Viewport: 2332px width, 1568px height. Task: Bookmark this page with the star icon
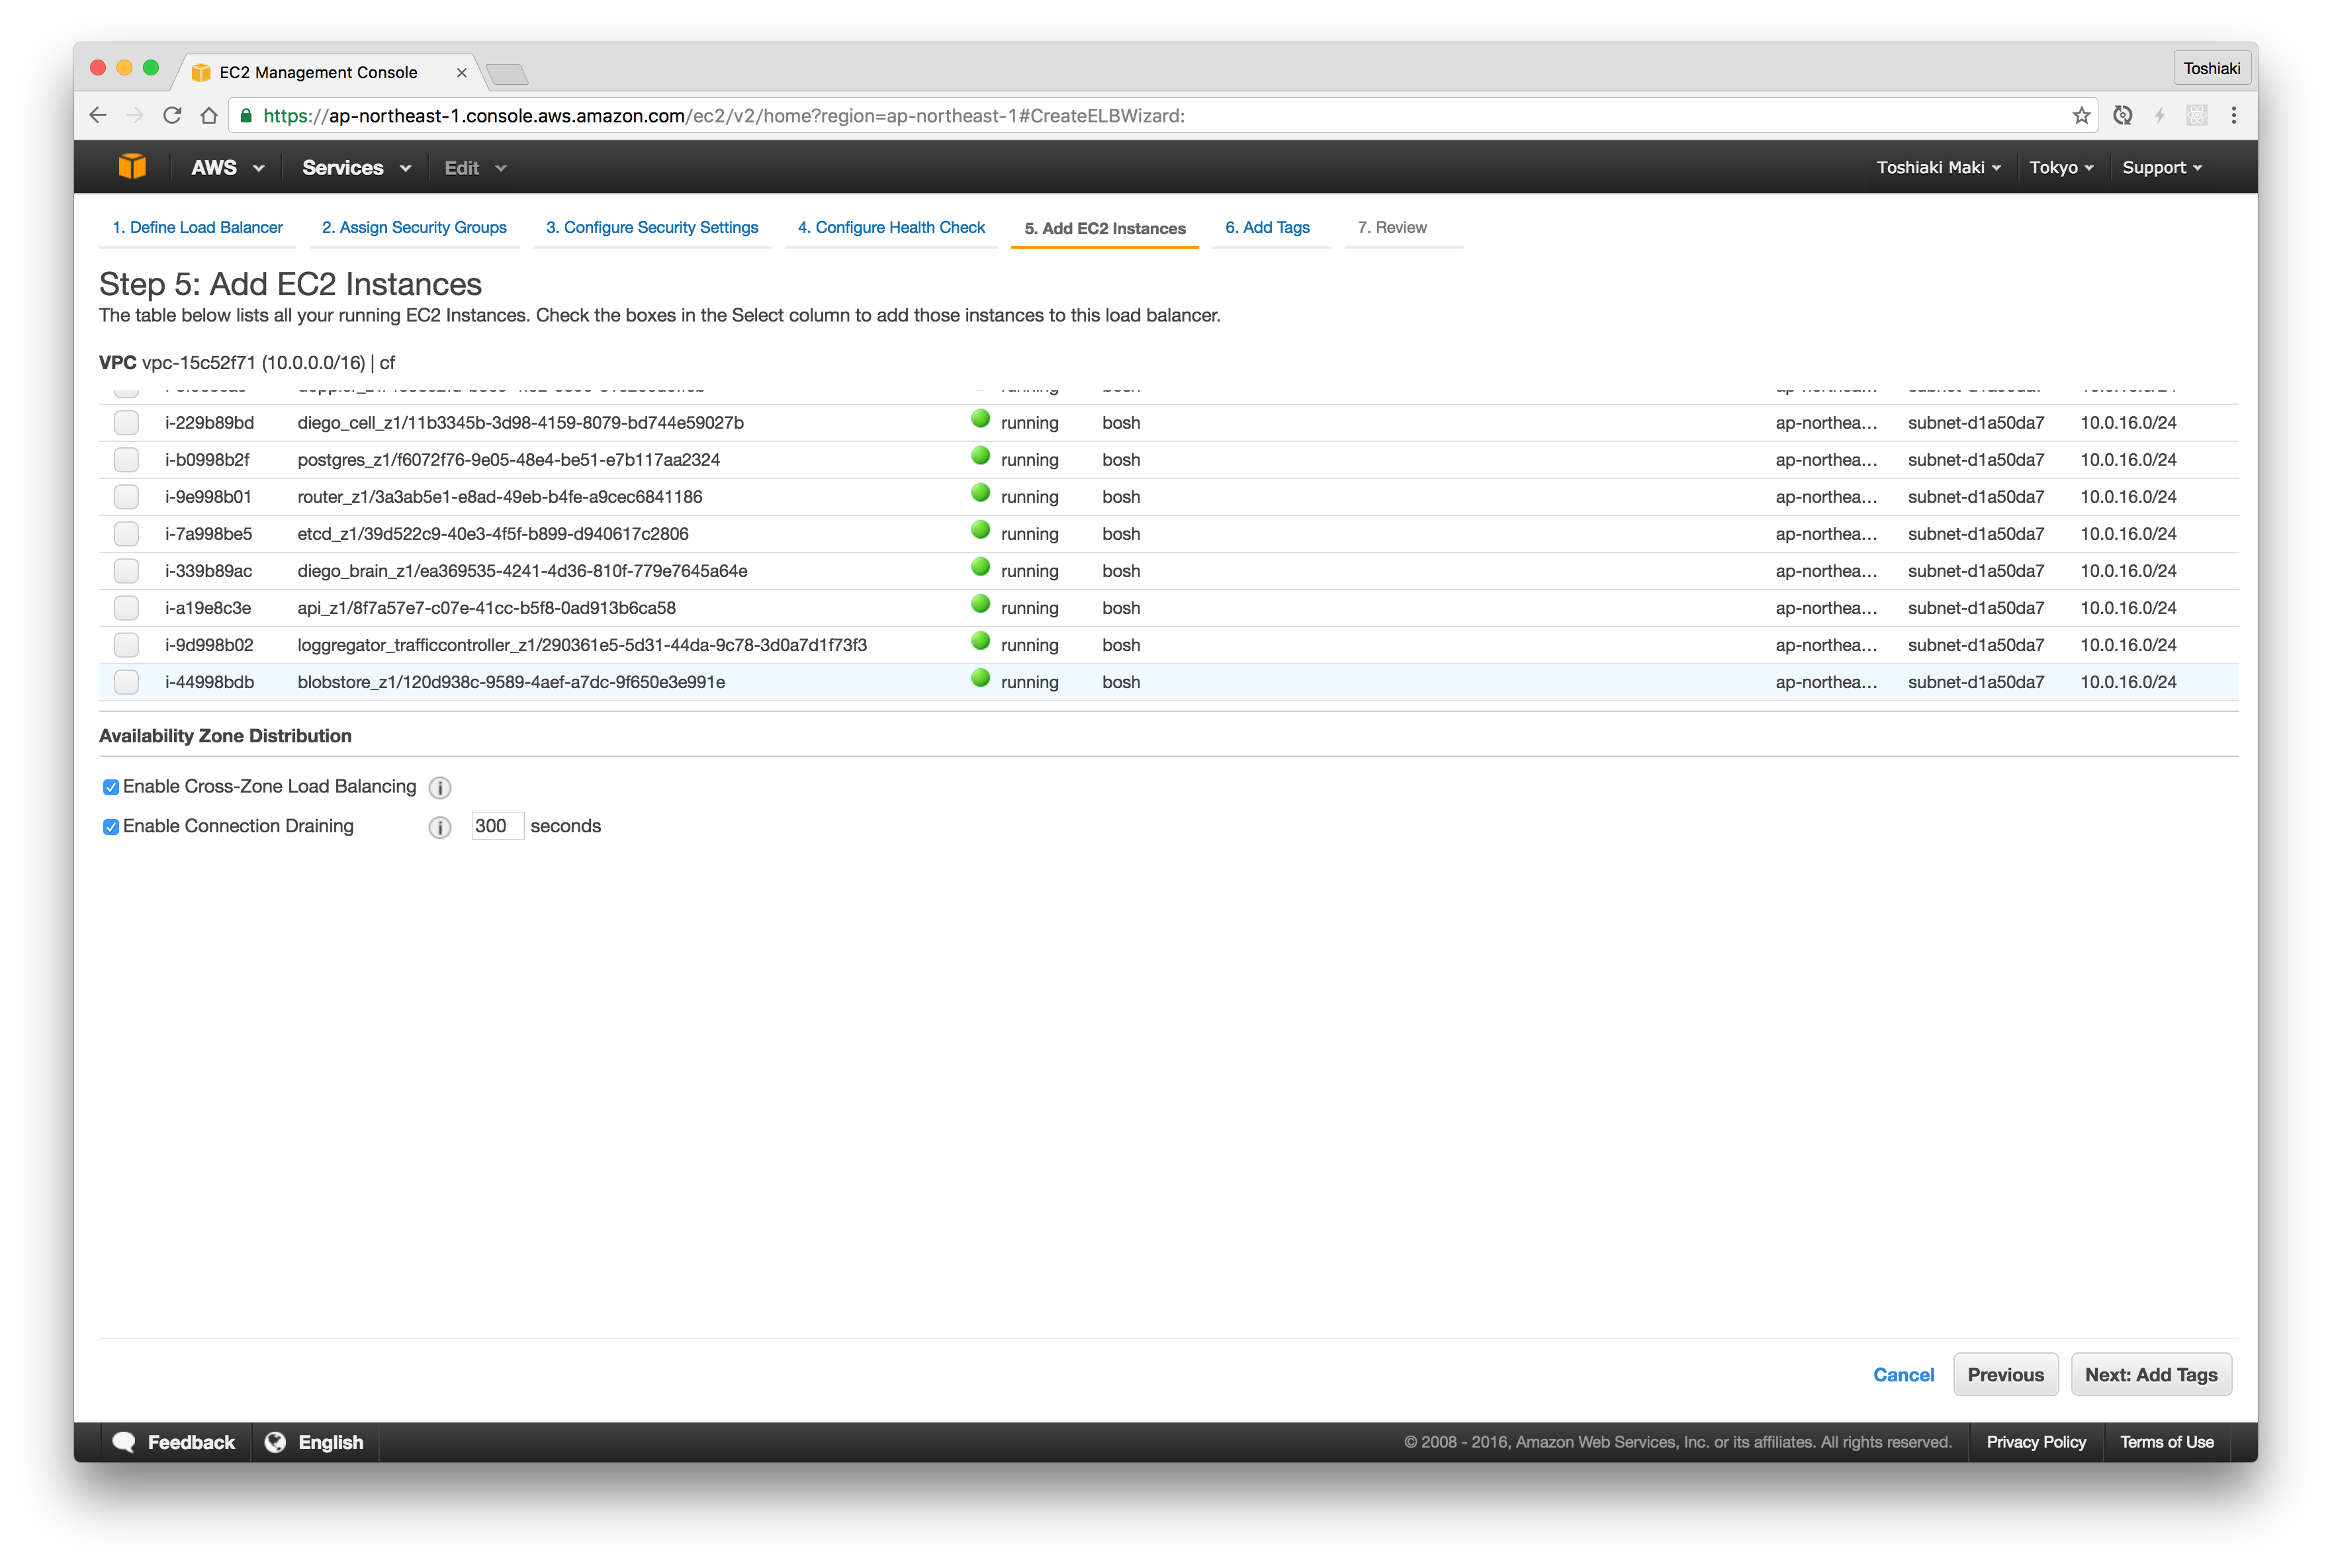click(2081, 115)
